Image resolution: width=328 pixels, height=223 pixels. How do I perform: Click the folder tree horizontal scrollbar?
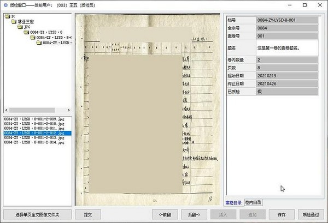[33, 111]
